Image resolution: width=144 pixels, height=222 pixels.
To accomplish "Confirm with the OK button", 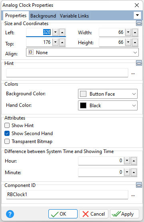I will coord(63,214).
